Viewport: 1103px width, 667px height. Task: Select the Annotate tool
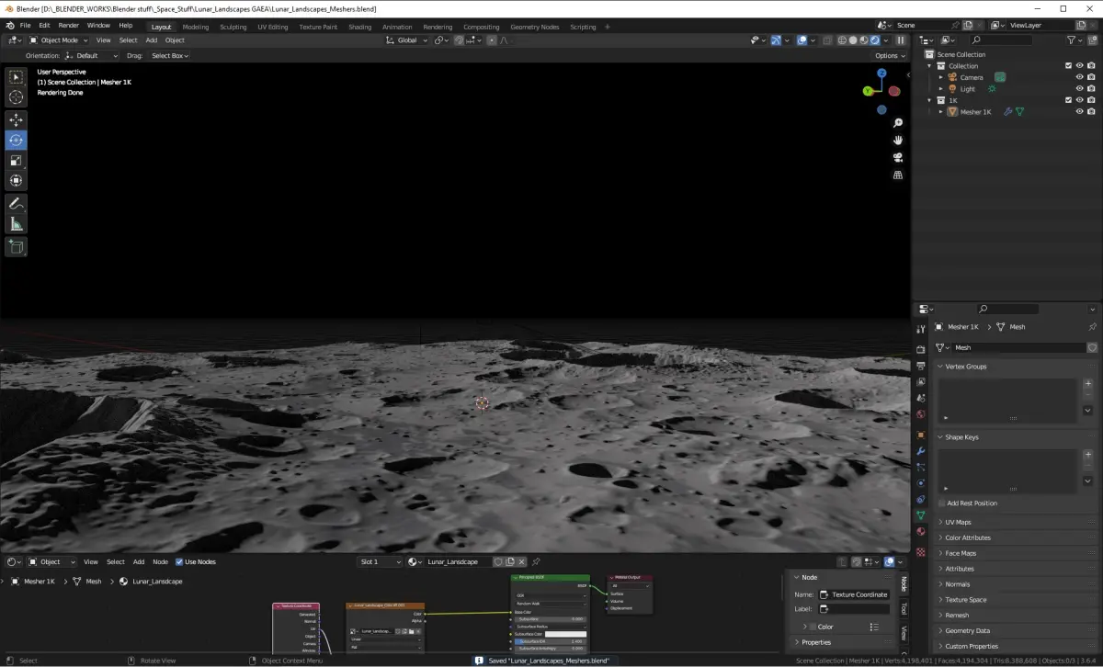pyautogui.click(x=17, y=204)
